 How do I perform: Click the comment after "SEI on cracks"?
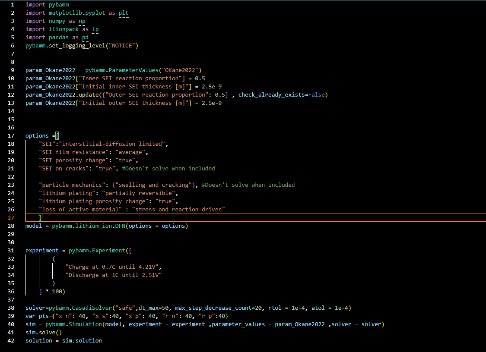(168, 168)
